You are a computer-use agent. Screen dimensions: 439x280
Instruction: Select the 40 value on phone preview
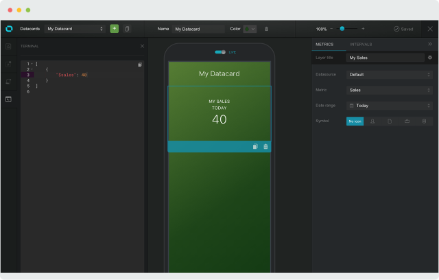pyautogui.click(x=219, y=119)
